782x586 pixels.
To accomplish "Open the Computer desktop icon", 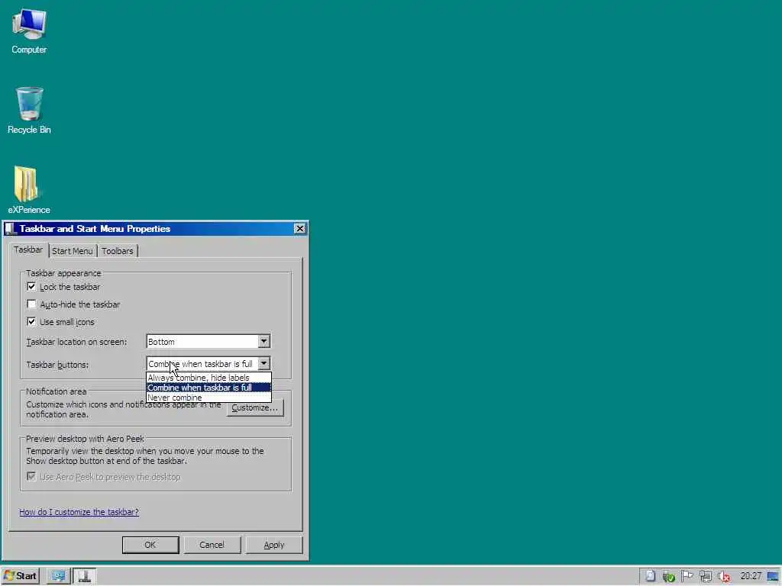I will point(29,31).
